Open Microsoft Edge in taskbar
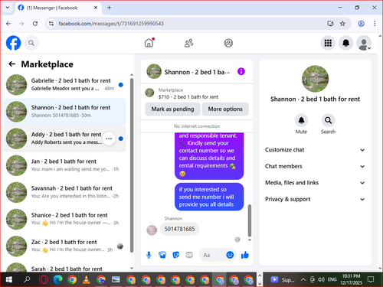Image resolution: width=383 pixels, height=287 pixels. (x=58, y=280)
